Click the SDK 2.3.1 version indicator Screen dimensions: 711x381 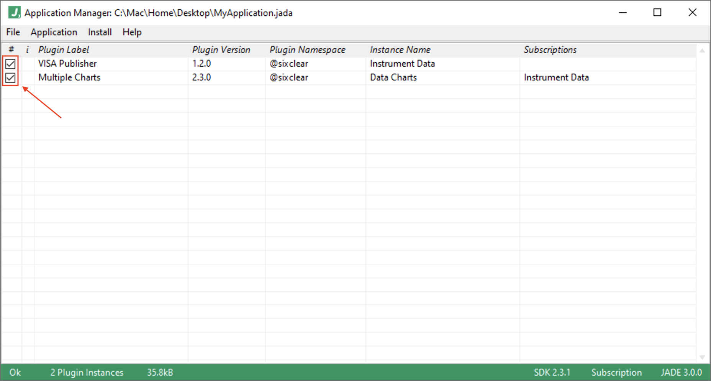[553, 372]
